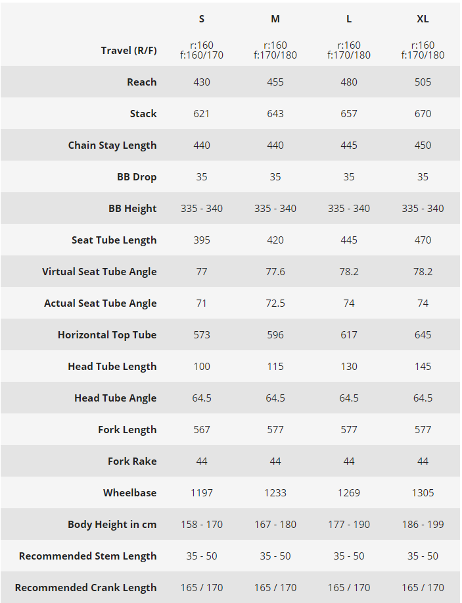462x603 pixels.
Task: Select the M size column header
Action: 275,19
